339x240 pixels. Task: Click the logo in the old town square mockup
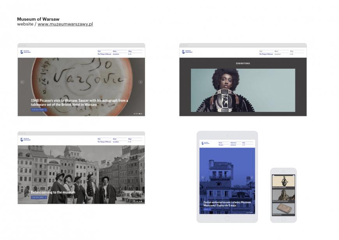[25, 139]
